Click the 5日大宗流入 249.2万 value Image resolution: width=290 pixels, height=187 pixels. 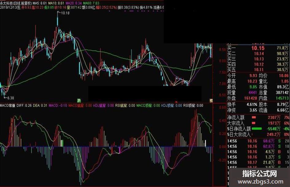(273, 134)
